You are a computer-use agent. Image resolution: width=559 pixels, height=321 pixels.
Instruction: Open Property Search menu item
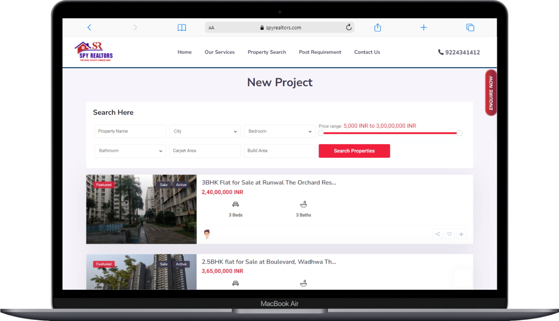267,52
